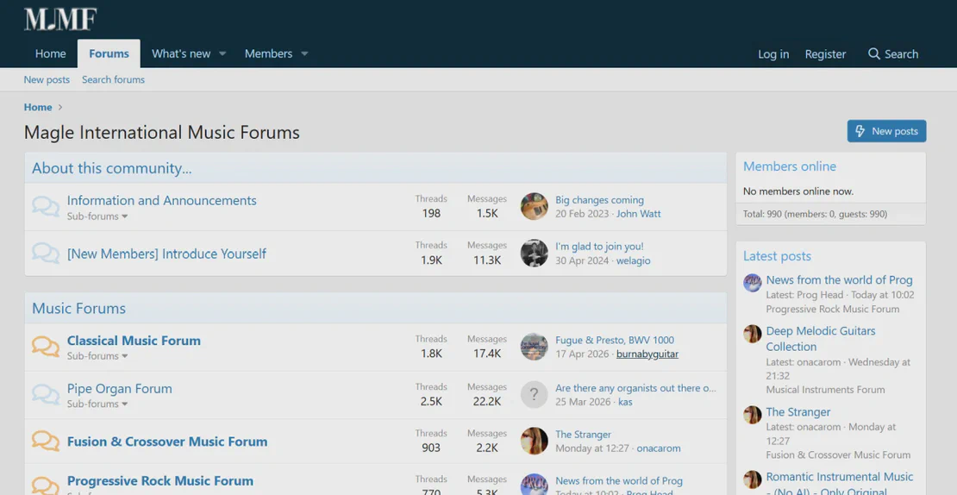Click the New posts sub-navigation link
957x495 pixels.
[x=47, y=79]
